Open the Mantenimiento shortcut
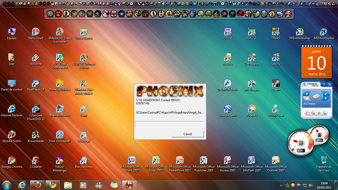This screenshot has width=338, height=190. pyautogui.click(x=60, y=111)
